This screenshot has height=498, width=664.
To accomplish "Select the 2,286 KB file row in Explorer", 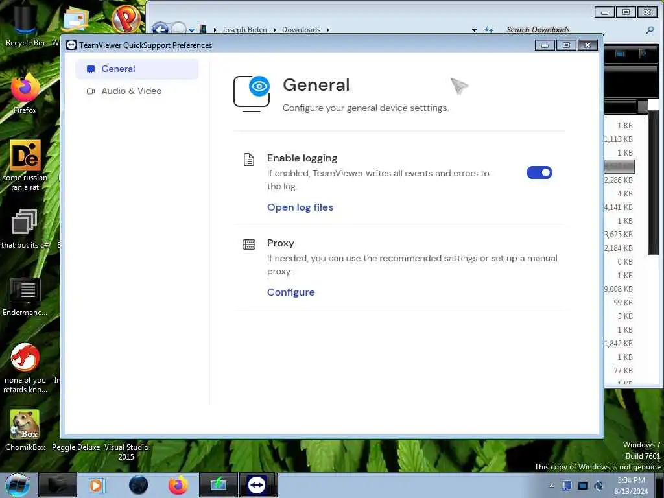I will coord(619,180).
